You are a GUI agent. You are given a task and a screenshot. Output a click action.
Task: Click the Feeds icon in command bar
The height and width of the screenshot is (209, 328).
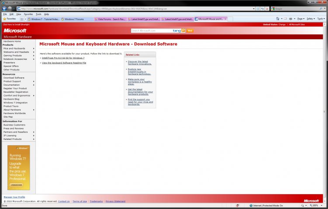285,19
